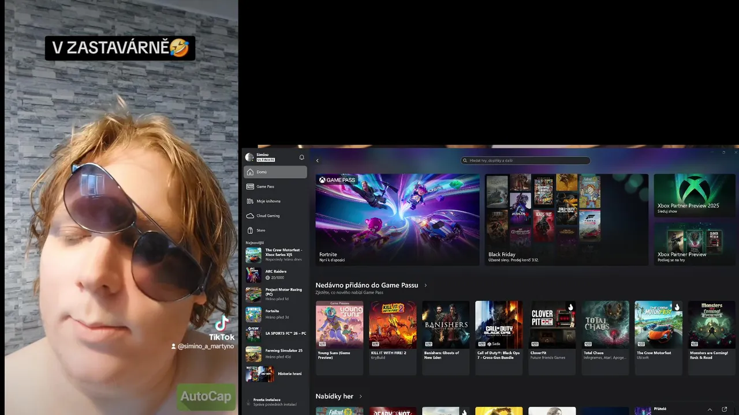739x415 pixels.
Task: Open Moje knihovna library section
Action: point(275,201)
